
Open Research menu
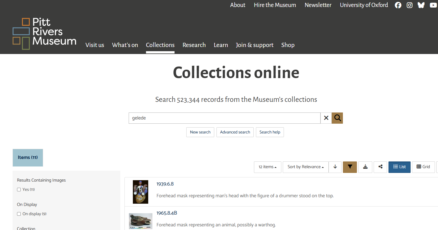point(194,45)
